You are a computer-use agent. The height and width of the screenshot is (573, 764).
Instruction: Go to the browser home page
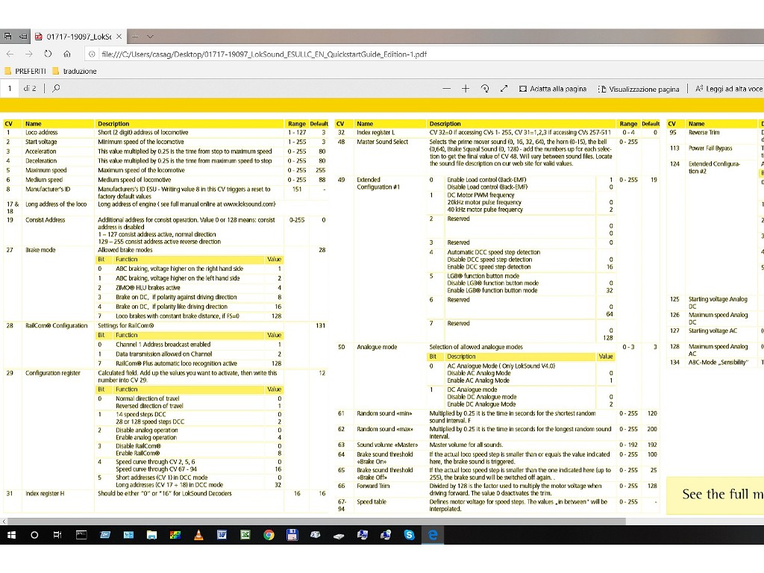[66, 54]
